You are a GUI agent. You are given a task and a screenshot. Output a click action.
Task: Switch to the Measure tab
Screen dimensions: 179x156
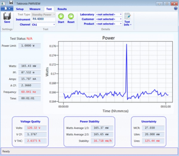[x=35, y=9]
